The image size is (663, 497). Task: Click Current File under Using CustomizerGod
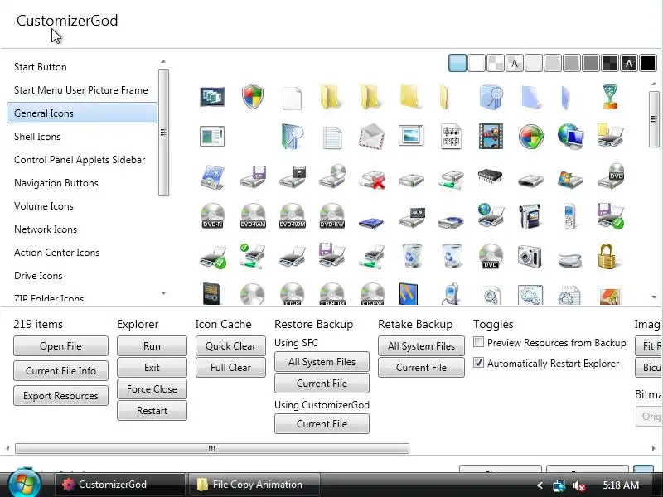click(x=322, y=424)
